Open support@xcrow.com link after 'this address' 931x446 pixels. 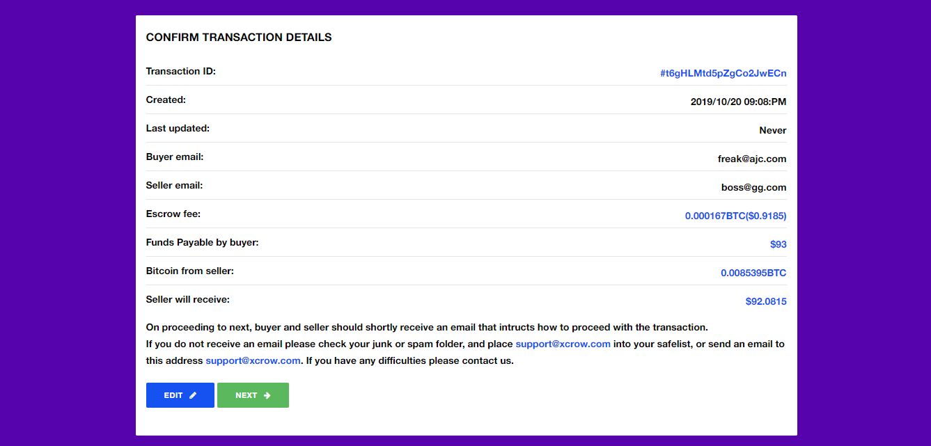[x=253, y=360]
